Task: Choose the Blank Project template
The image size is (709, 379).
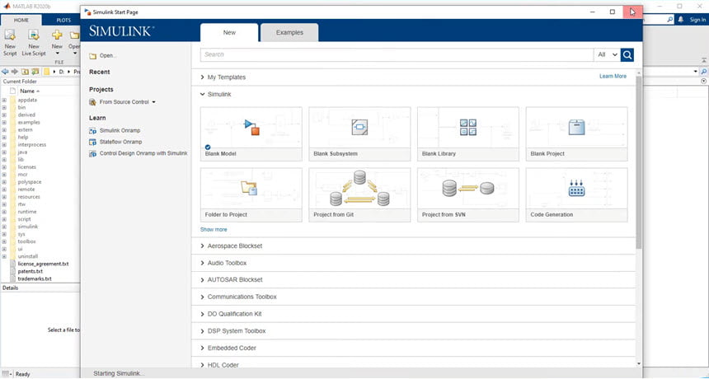Action: 576,133
